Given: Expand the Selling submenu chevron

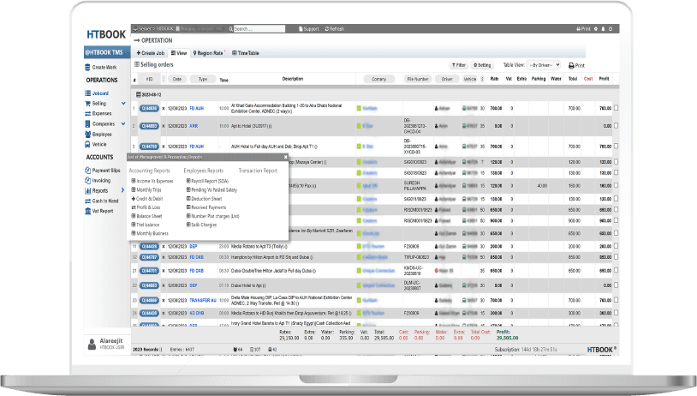Looking at the screenshot, I should click(123, 104).
